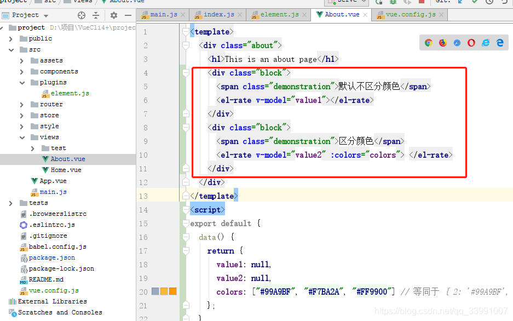Screen dimensions: 513x321
Task: Click the collapse all icon in Project panel
Action: (96, 15)
